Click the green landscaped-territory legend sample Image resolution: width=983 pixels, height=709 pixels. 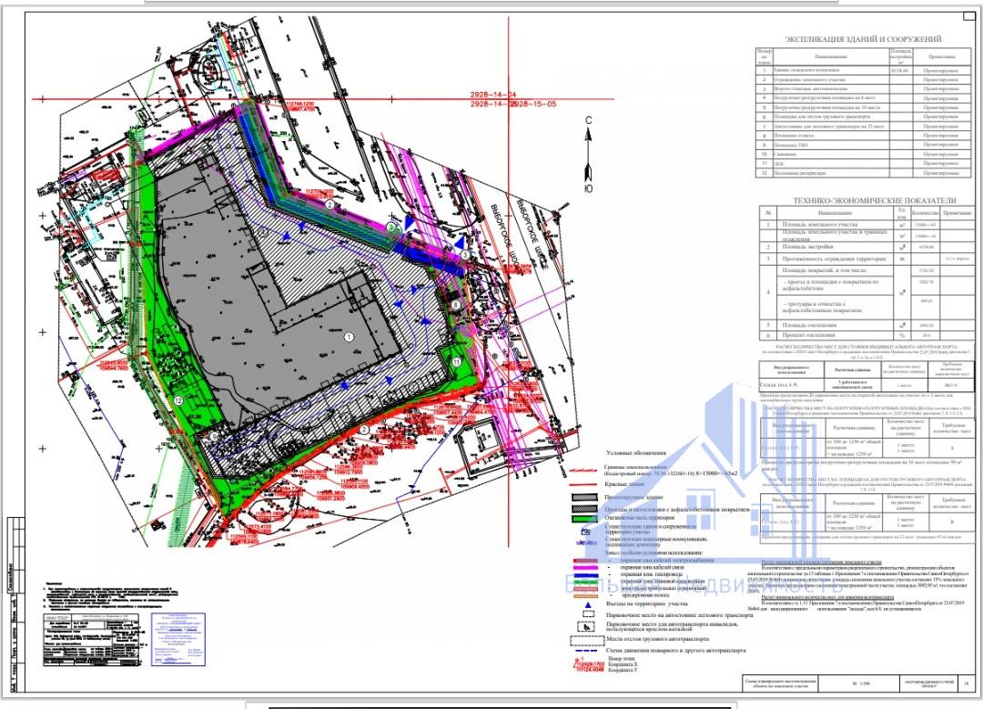pos(584,518)
